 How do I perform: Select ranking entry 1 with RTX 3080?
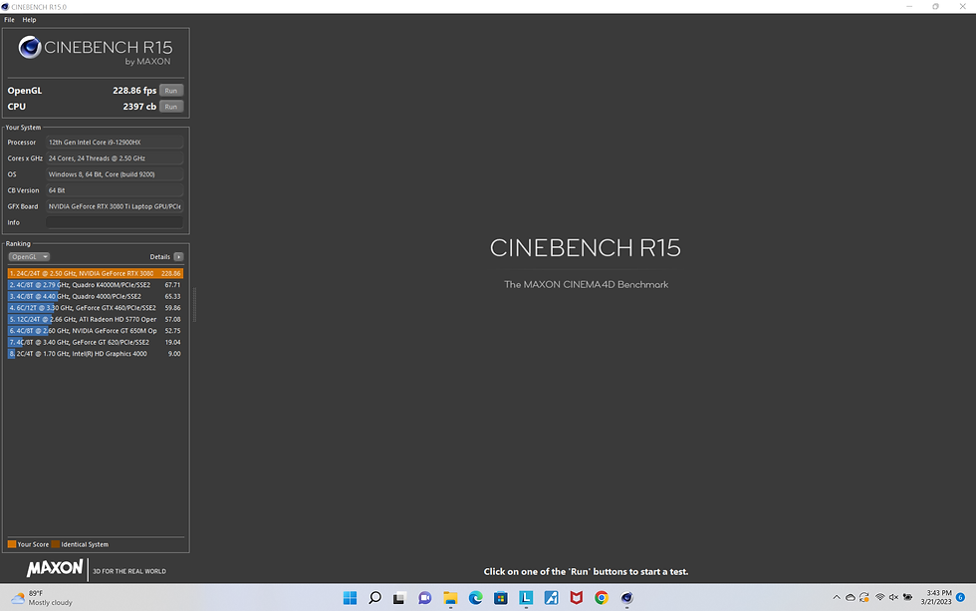tap(96, 273)
